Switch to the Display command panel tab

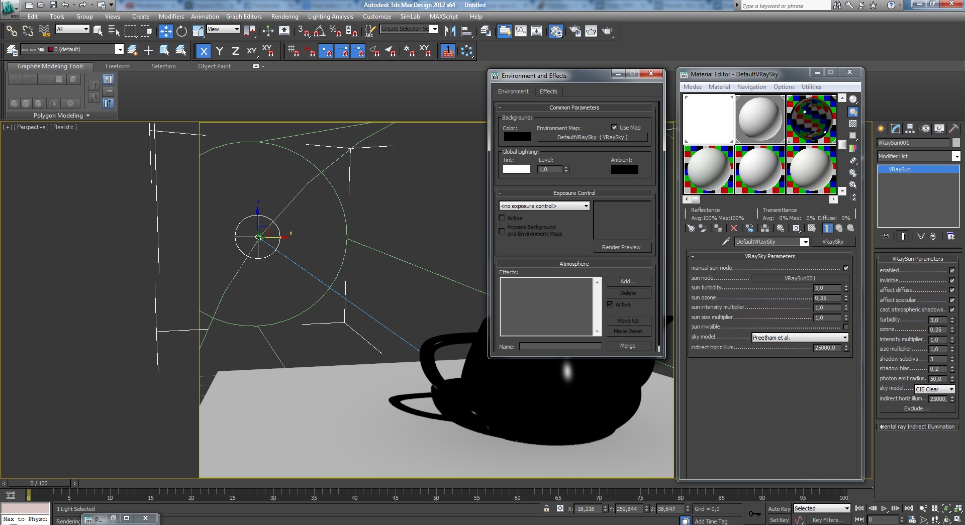[939, 129]
